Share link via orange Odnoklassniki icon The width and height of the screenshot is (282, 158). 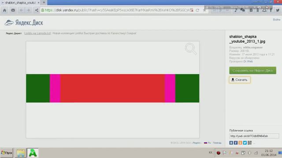pyautogui.click(x=240, y=143)
